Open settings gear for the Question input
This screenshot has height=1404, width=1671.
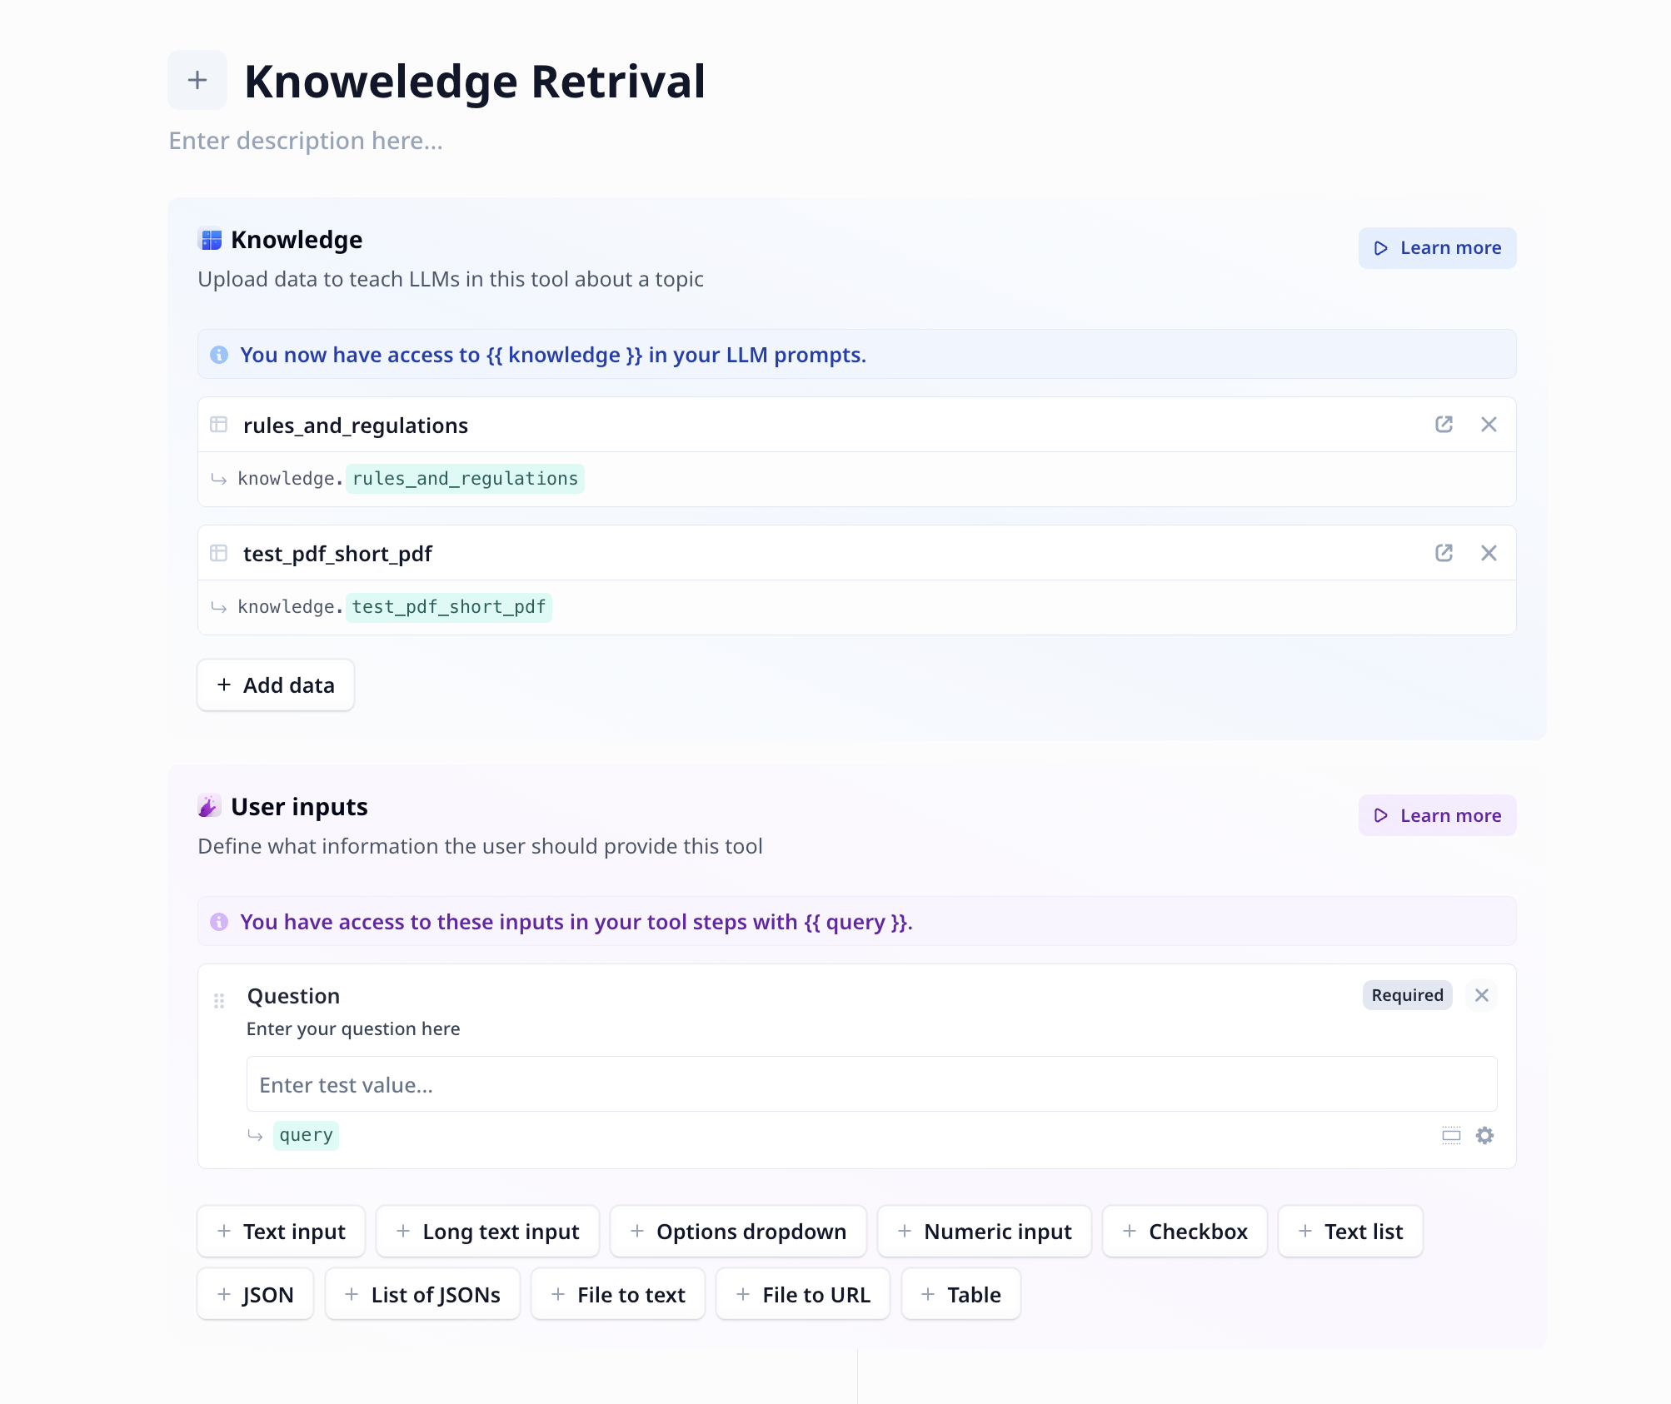tap(1484, 1136)
